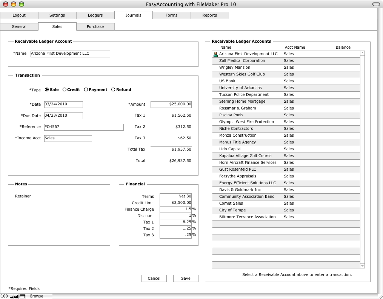Select the Sale transaction type

point(52,89)
